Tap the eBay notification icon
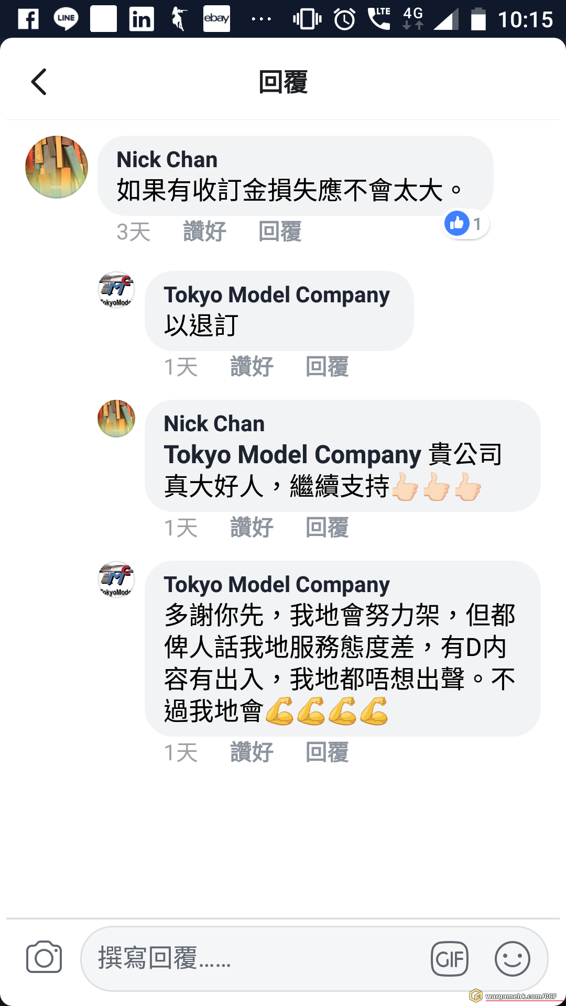Viewport: 566px width, 1006px height. click(x=217, y=19)
